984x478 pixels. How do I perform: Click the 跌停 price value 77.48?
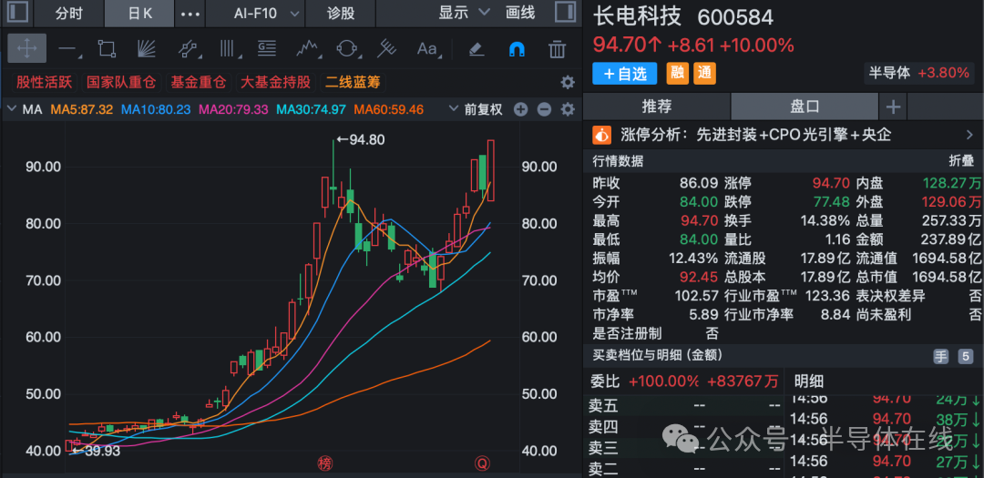coord(831,203)
